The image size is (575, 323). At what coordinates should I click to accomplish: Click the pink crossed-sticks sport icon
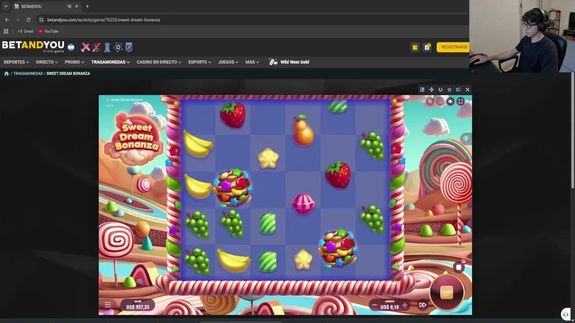[85, 47]
